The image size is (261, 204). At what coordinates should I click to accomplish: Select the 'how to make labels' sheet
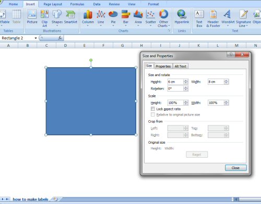point(30,199)
